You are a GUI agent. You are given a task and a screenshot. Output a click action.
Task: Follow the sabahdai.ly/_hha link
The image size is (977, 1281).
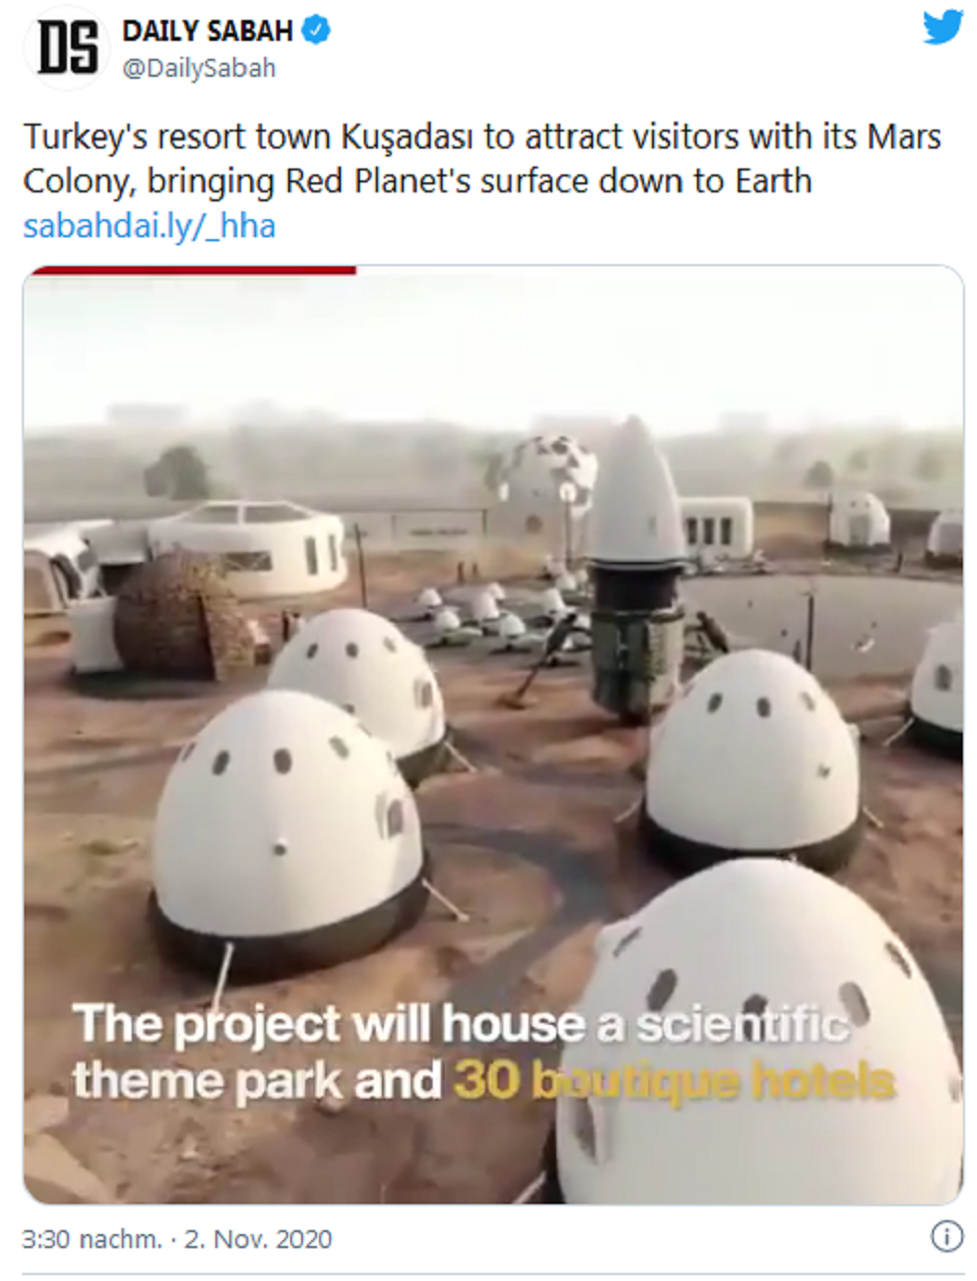[x=150, y=226]
